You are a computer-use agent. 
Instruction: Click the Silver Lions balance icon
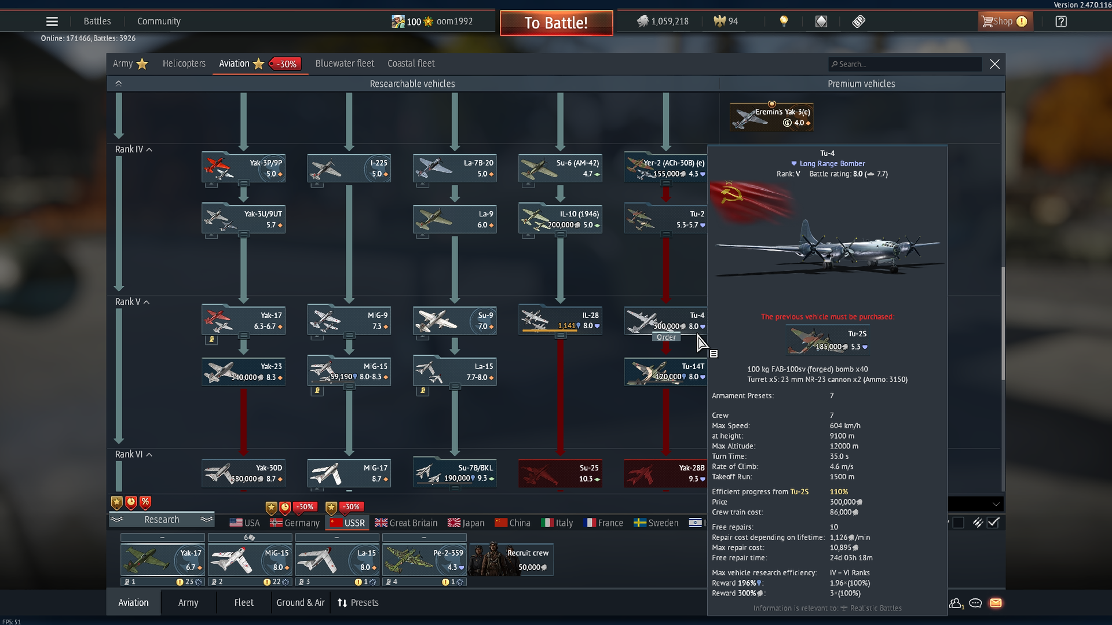644,21
